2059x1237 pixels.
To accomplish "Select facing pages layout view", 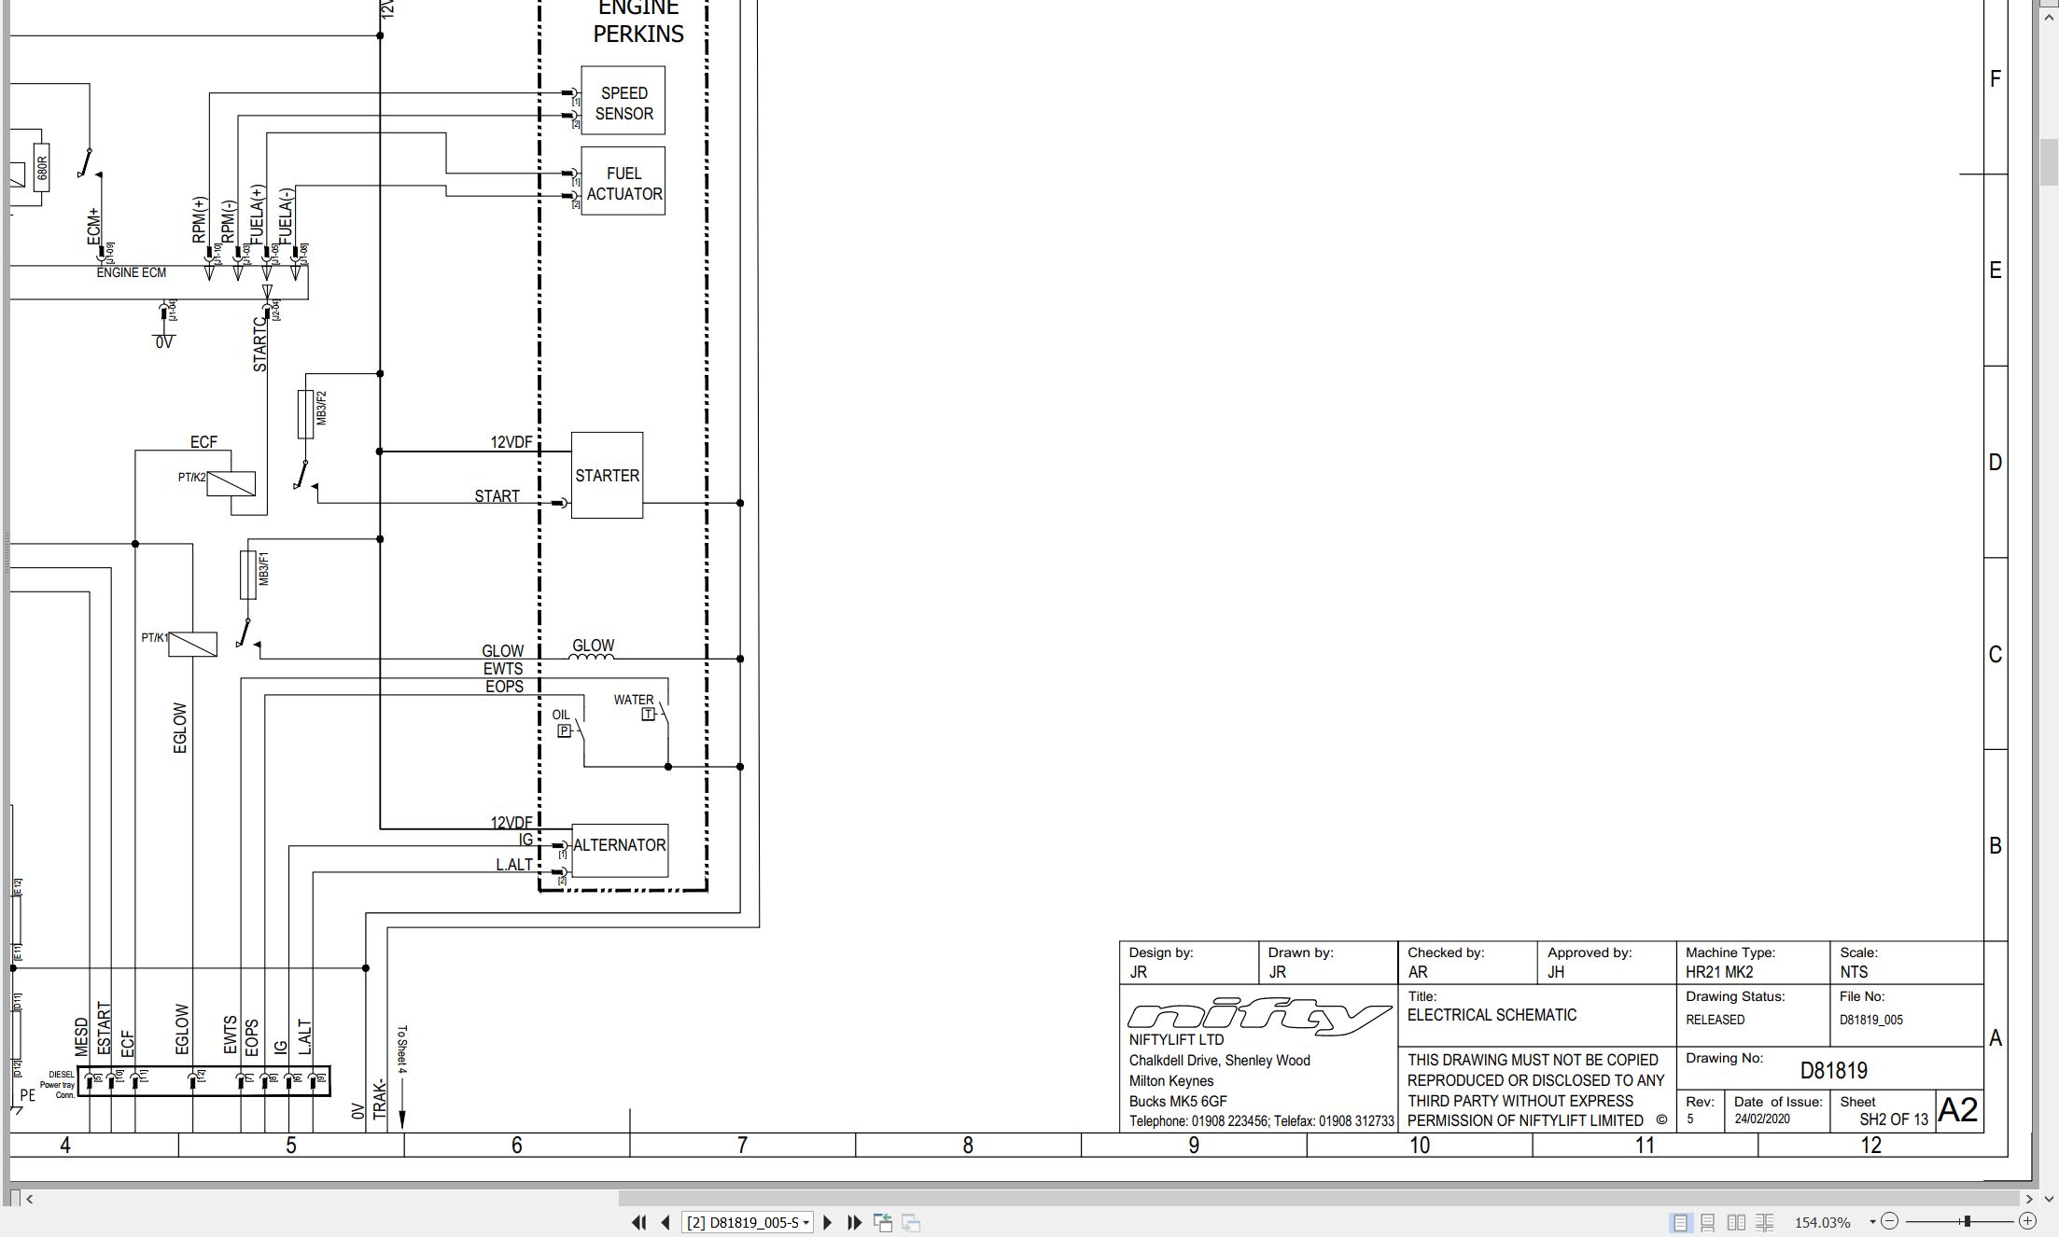I will tap(1736, 1222).
